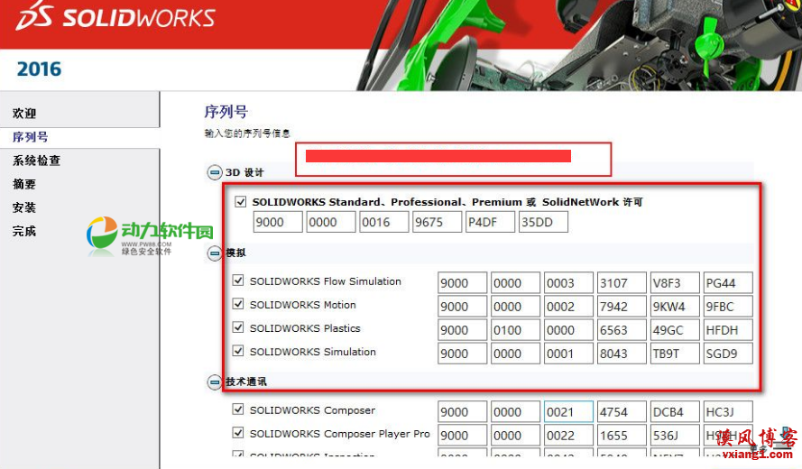Uncheck SOLIDWORKS Composer Player Pro checkbox
The width and height of the screenshot is (802, 469).
click(x=238, y=433)
